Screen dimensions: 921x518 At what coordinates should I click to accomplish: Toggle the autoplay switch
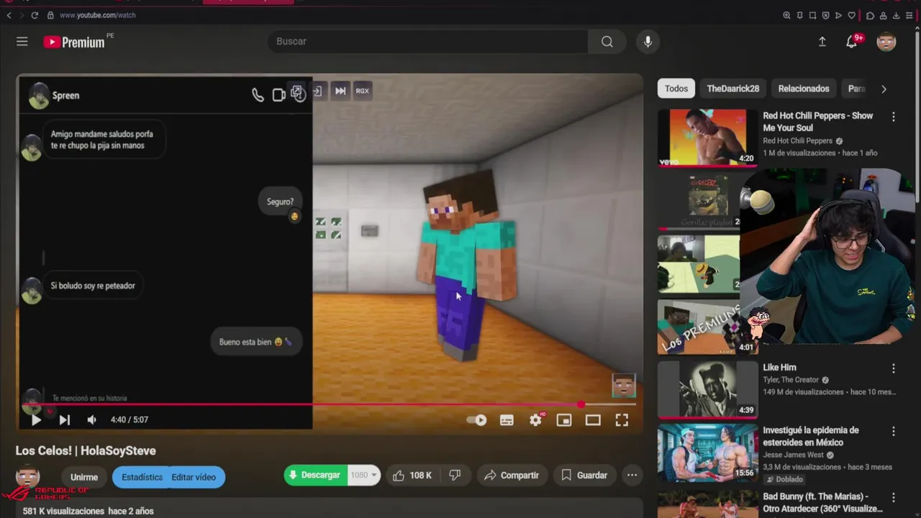click(477, 420)
